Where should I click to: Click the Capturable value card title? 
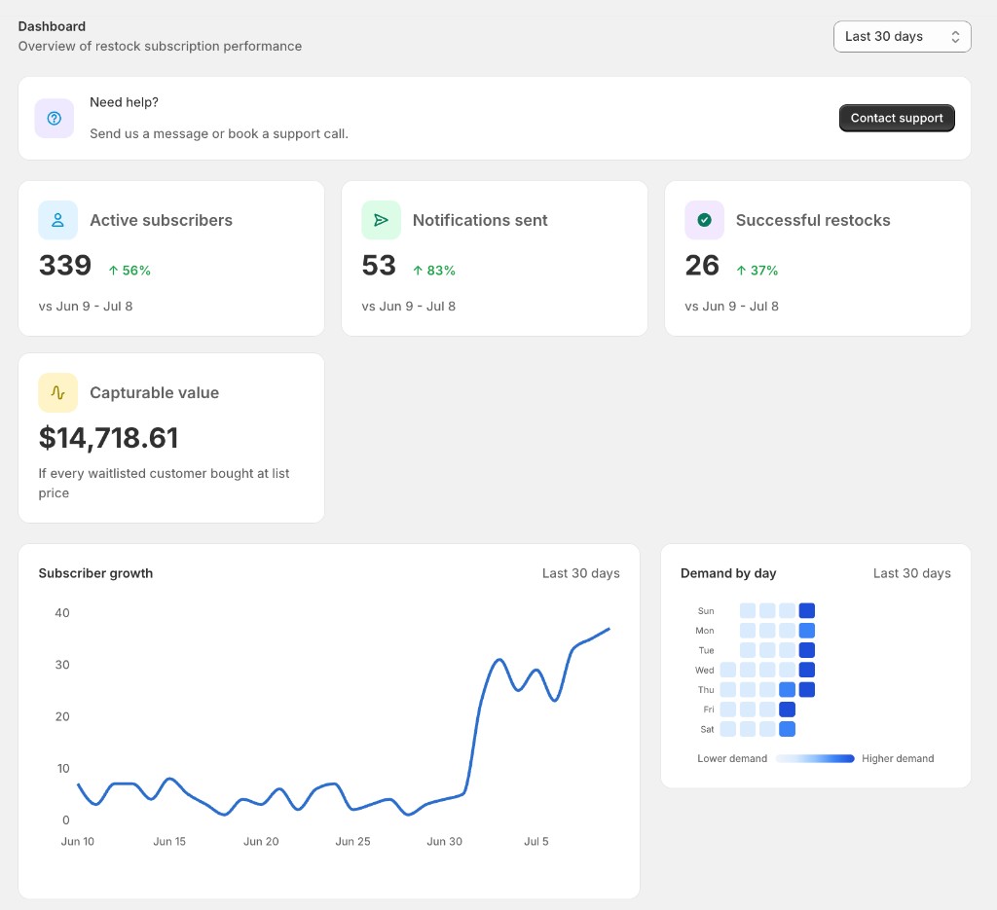(x=155, y=393)
